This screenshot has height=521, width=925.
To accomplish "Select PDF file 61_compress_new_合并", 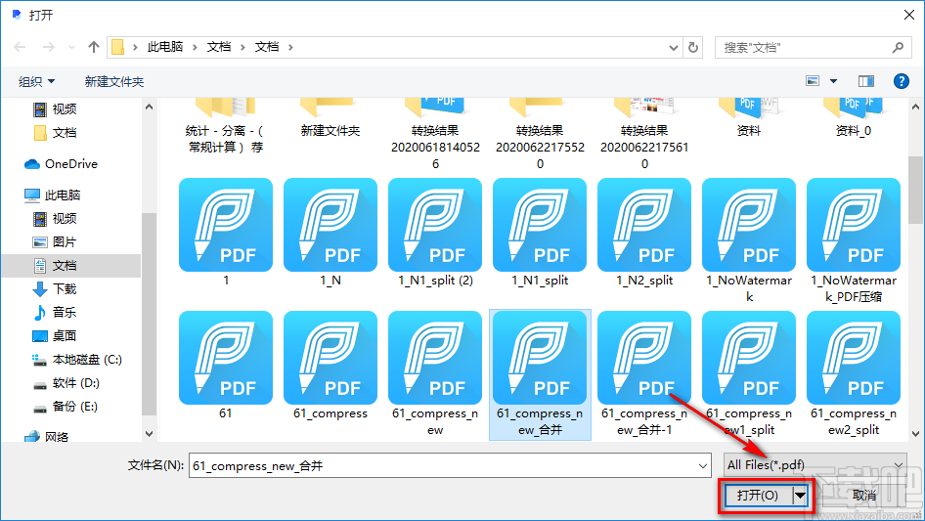I will click(540, 374).
